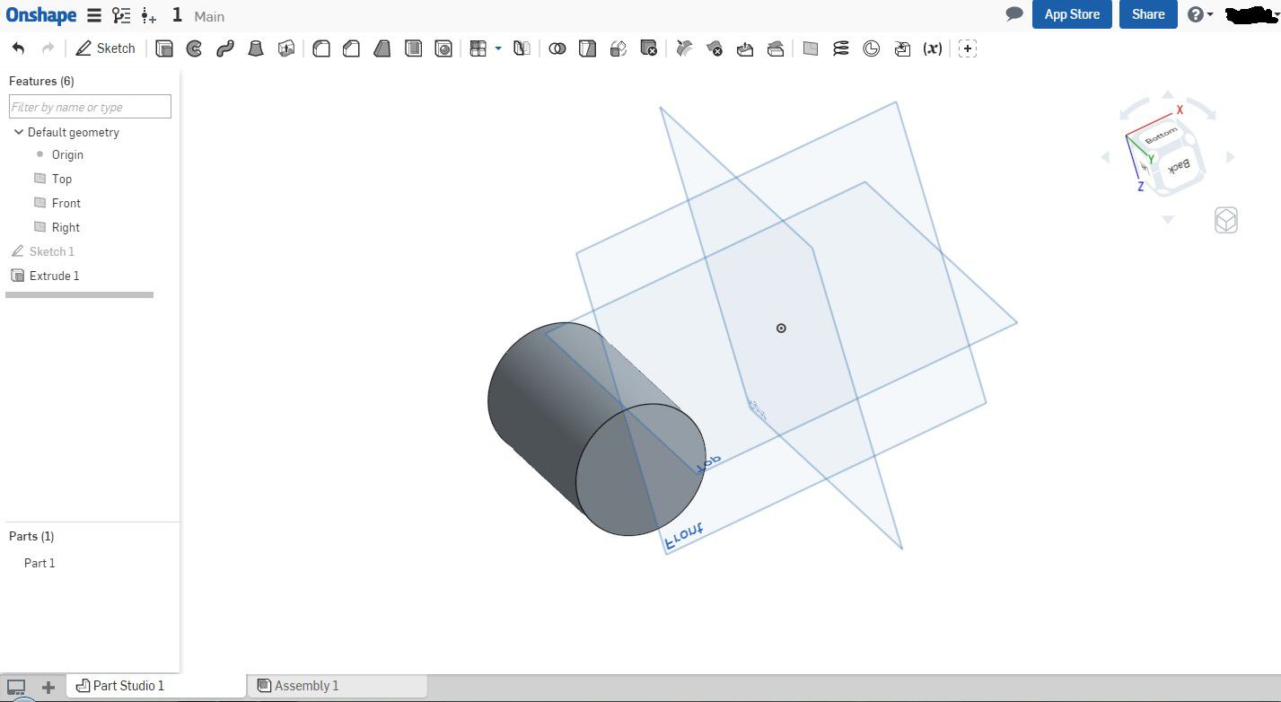The height and width of the screenshot is (702, 1281).
Task: Open the Helix tool
Action: click(841, 48)
